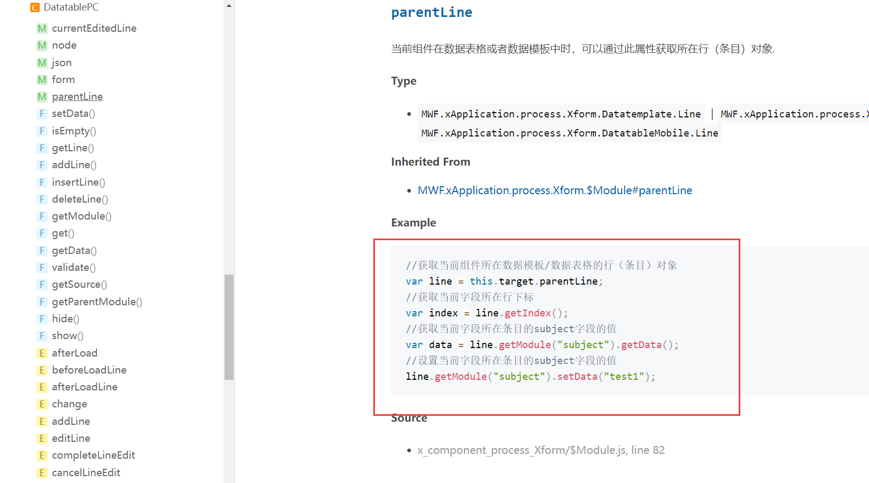869x483 pixels.
Task: Click the M icon next to currentEditedLine
Action: [42, 29]
